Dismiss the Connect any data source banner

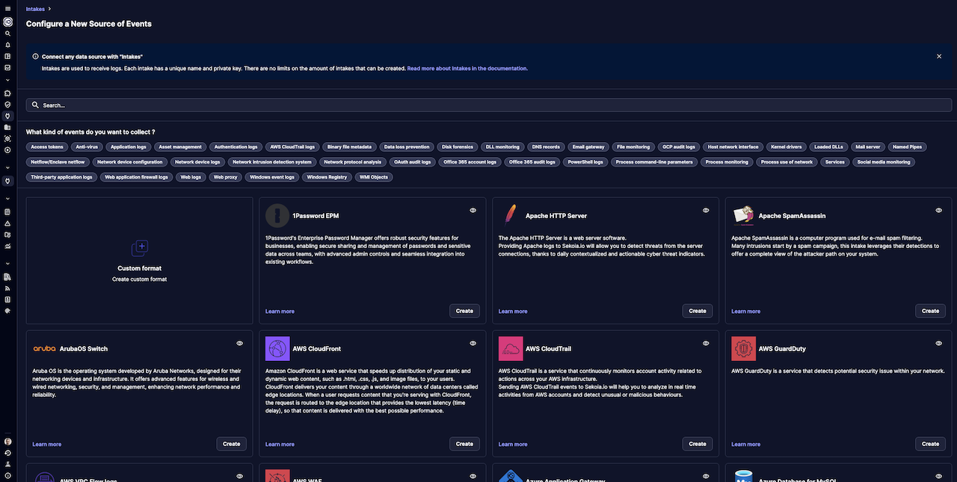[x=939, y=56]
